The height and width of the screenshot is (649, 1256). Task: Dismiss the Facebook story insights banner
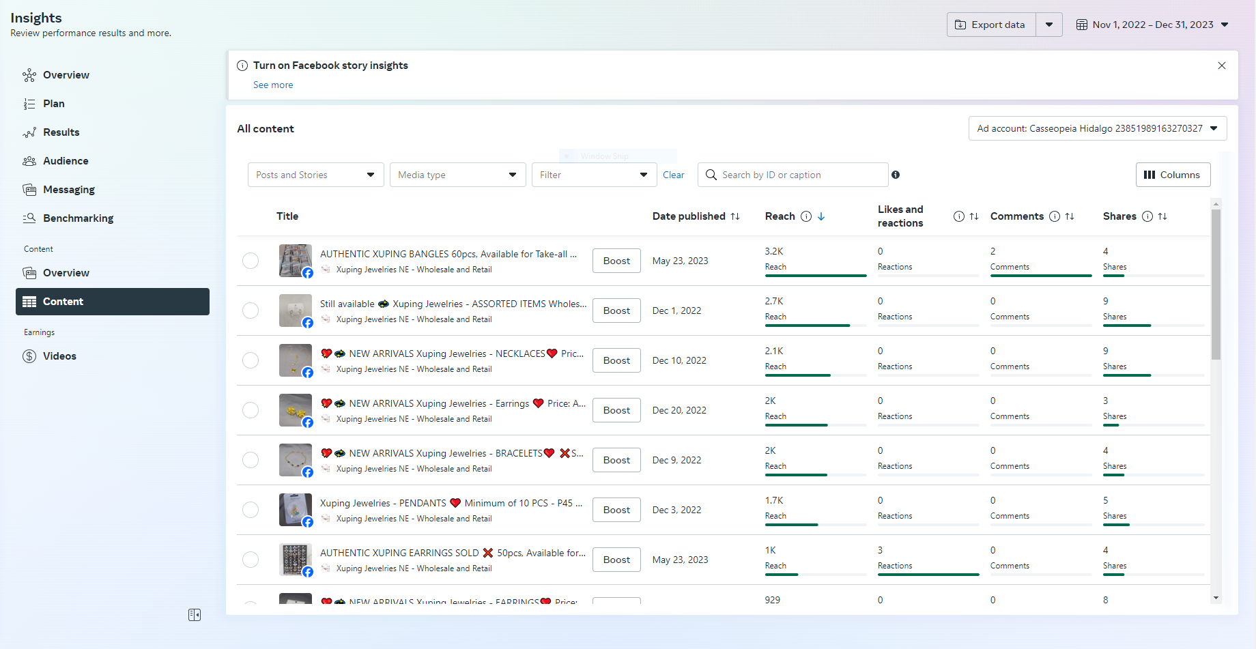[1222, 66]
